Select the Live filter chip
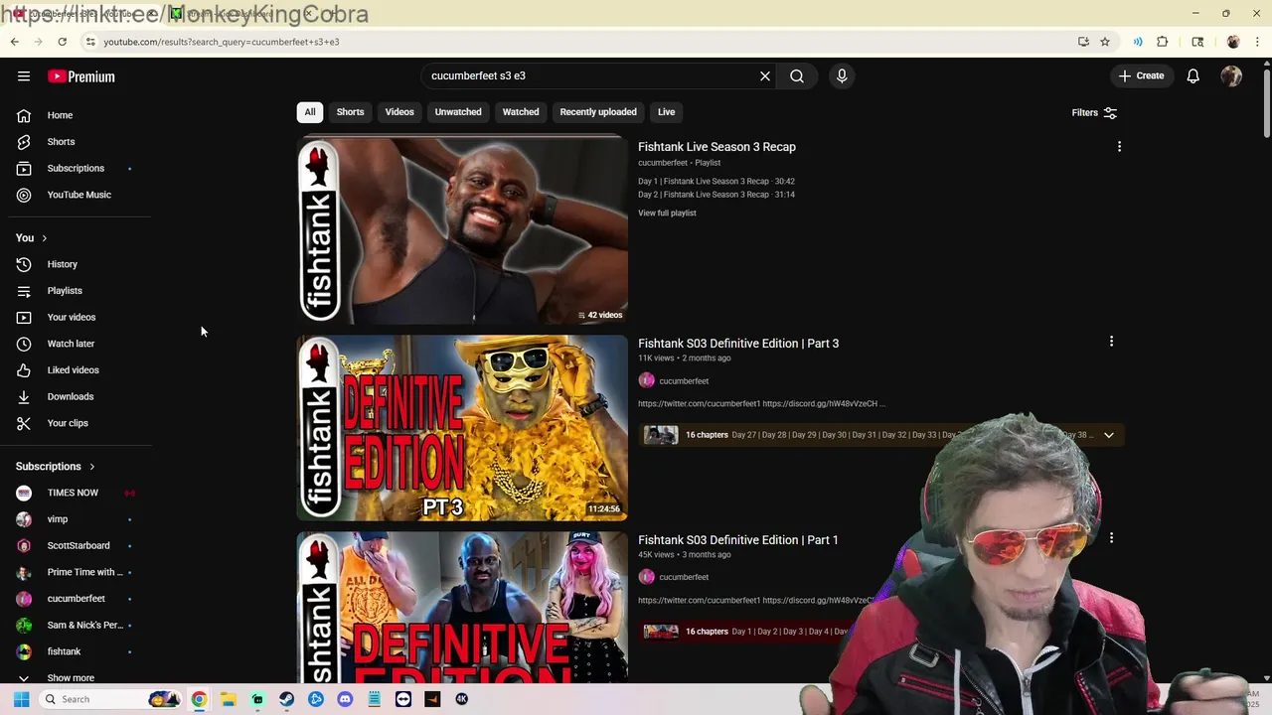1272x715 pixels. 666,112
